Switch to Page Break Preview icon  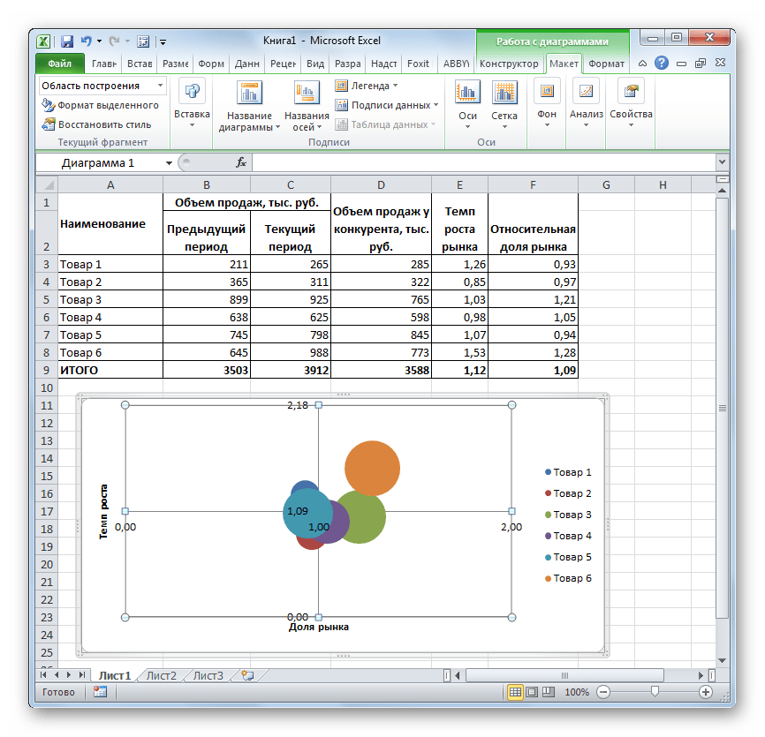pyautogui.click(x=549, y=692)
